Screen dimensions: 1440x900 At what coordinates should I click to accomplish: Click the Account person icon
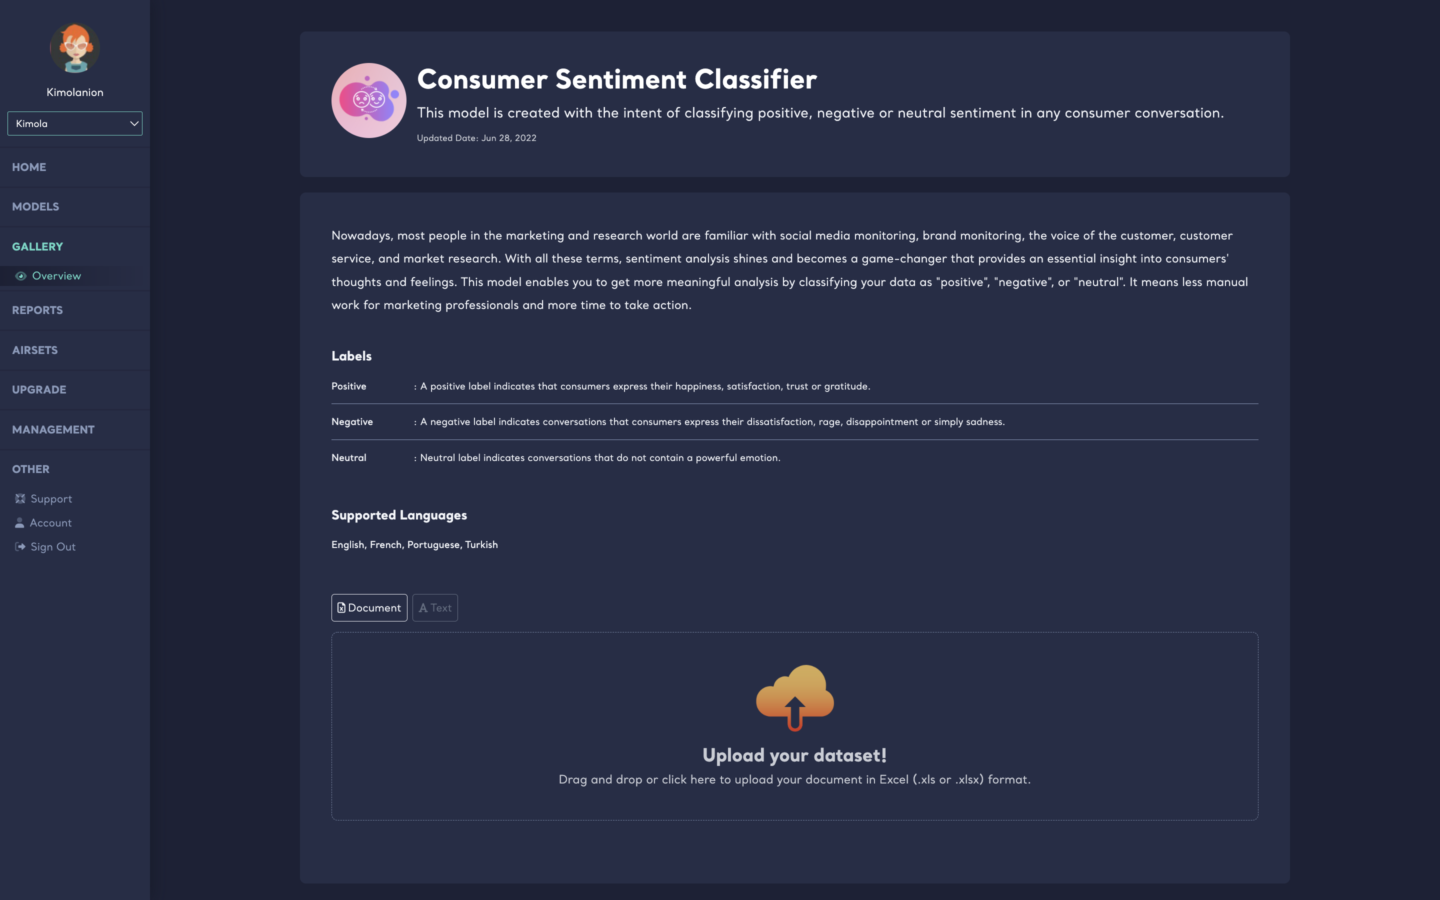coord(19,522)
